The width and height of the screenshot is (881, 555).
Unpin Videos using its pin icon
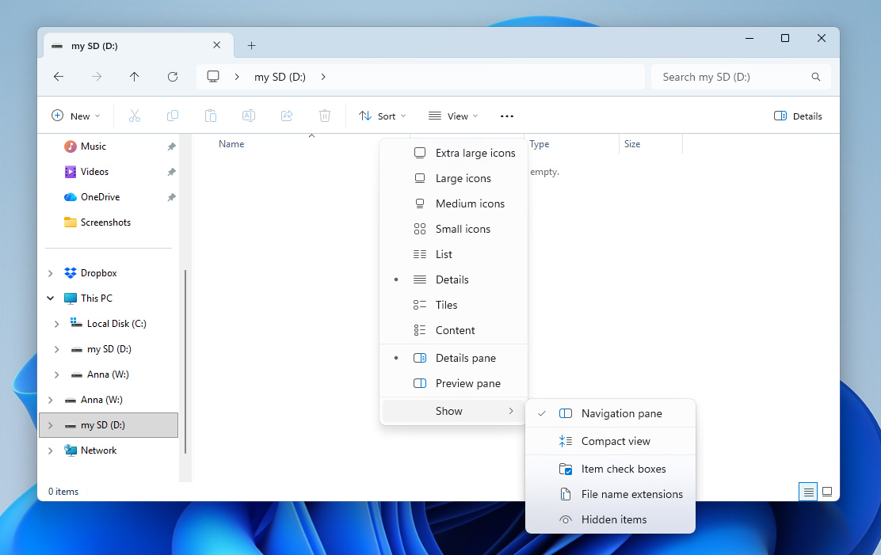(171, 172)
